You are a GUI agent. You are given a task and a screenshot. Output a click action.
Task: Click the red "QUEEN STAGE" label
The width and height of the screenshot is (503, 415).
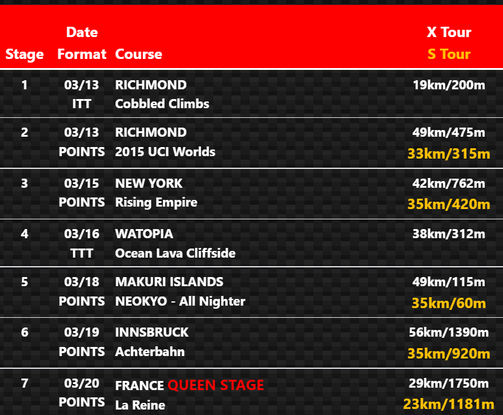(216, 385)
